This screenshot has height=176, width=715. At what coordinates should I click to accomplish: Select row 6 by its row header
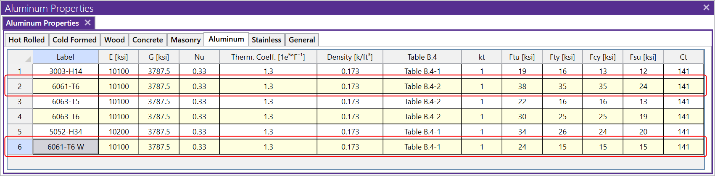point(20,147)
